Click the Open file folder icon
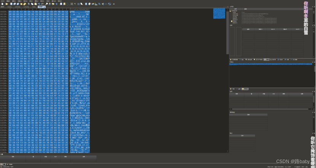This screenshot has width=316, height=168. pos(7,4)
